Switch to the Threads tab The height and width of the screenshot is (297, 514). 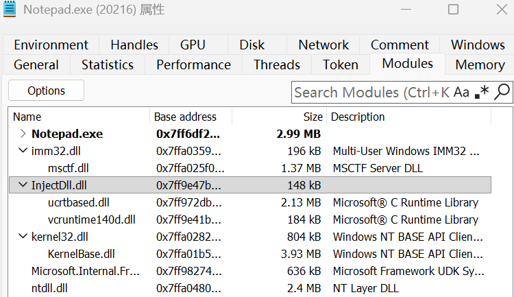[x=276, y=65]
